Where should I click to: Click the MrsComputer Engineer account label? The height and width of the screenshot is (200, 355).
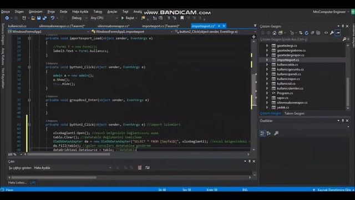[329, 12]
